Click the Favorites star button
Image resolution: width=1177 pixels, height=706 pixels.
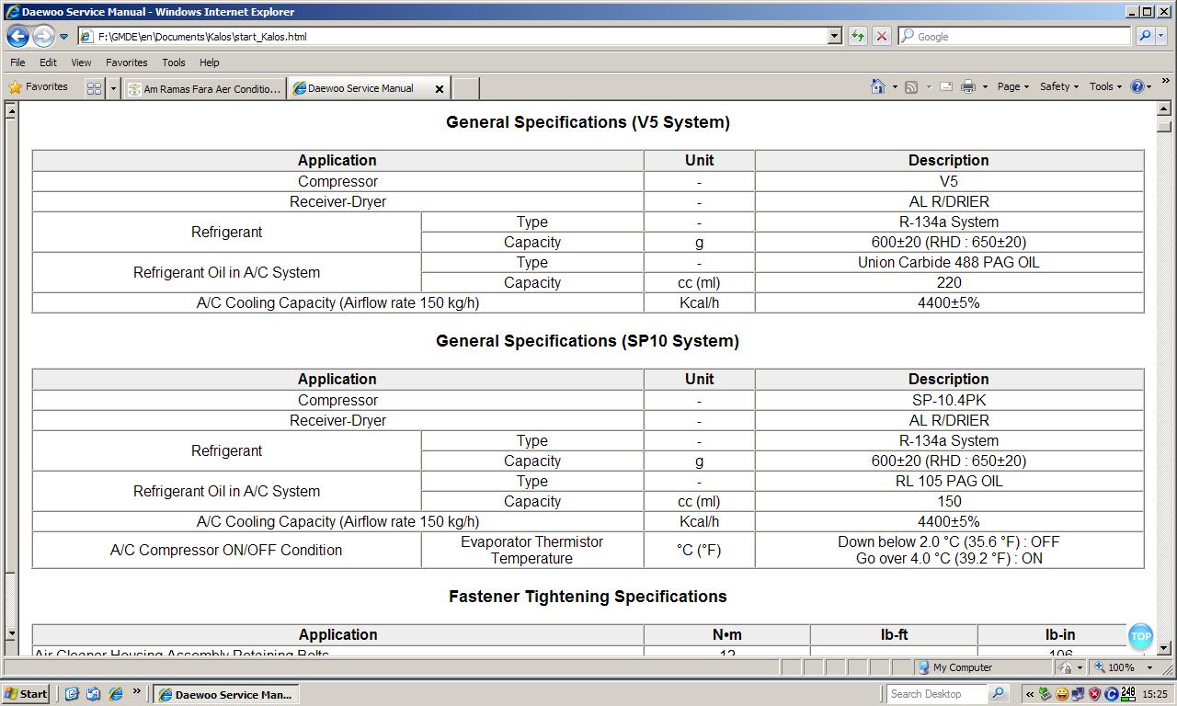click(x=39, y=87)
